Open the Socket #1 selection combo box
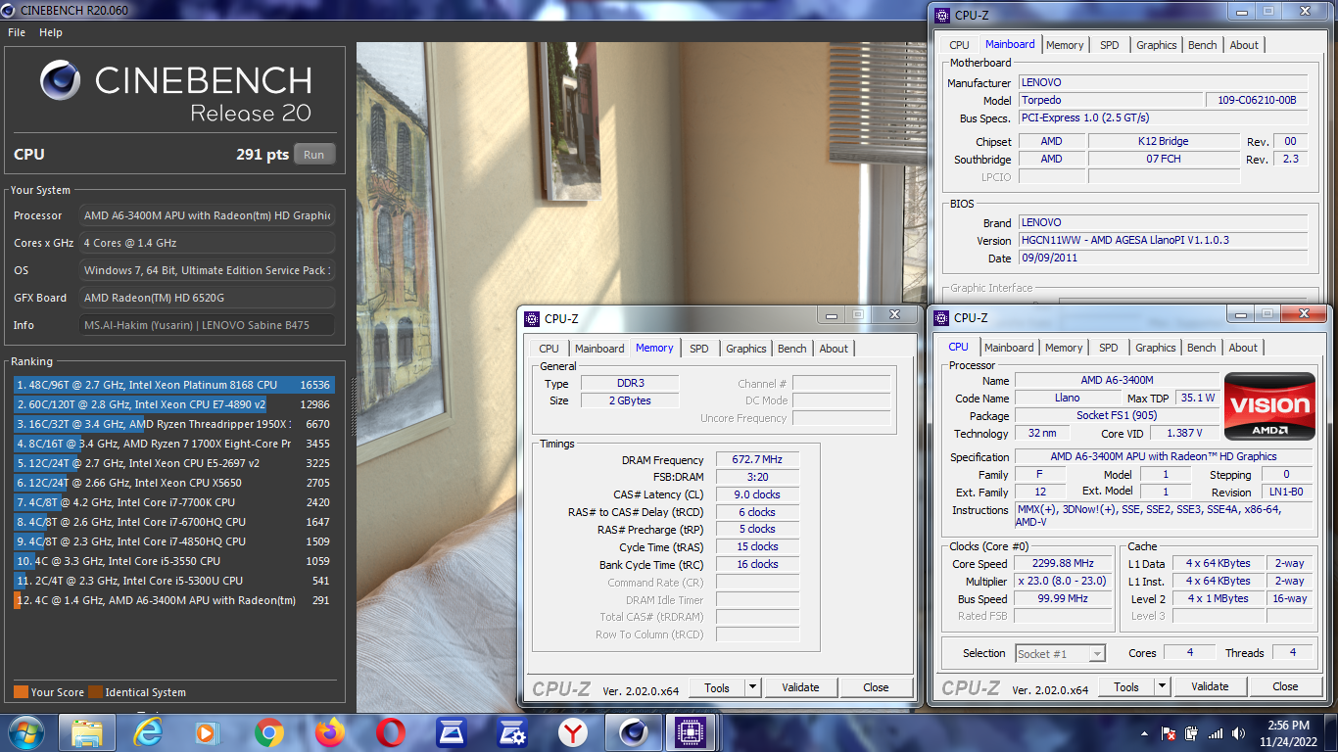Viewport: 1338px width, 752px height. click(x=1060, y=653)
